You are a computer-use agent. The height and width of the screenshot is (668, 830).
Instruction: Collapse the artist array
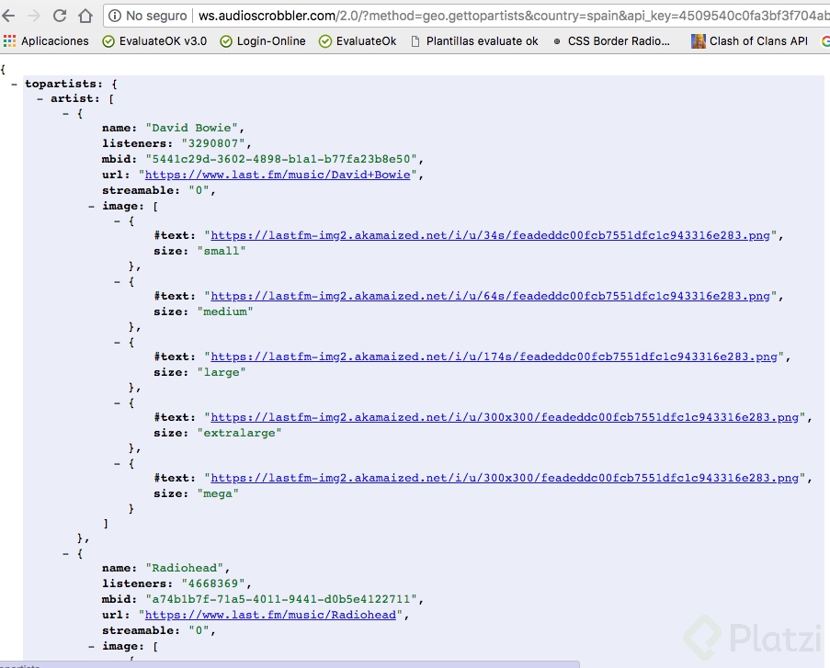40,98
